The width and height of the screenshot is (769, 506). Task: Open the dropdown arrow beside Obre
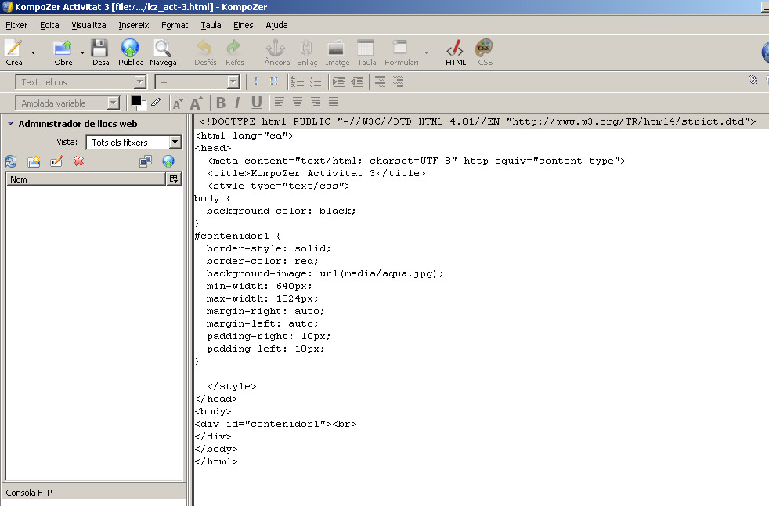(82, 52)
